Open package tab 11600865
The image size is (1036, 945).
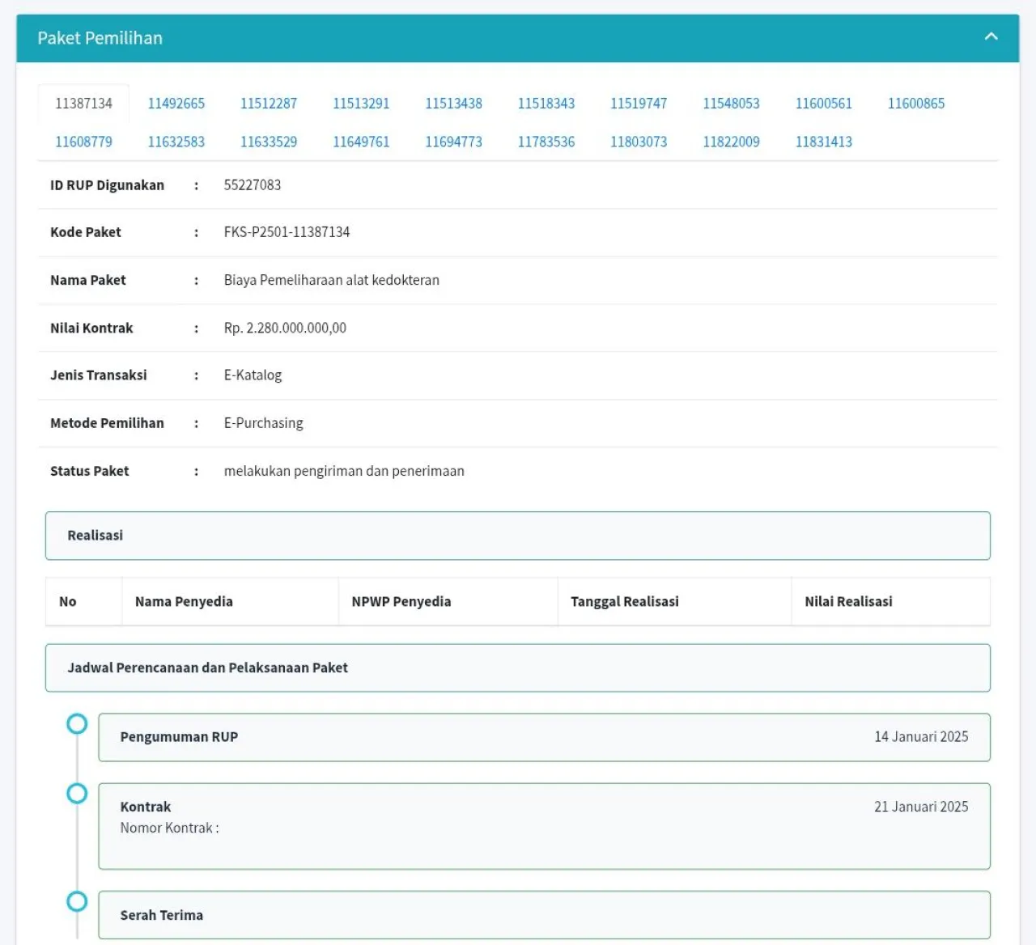coord(916,104)
